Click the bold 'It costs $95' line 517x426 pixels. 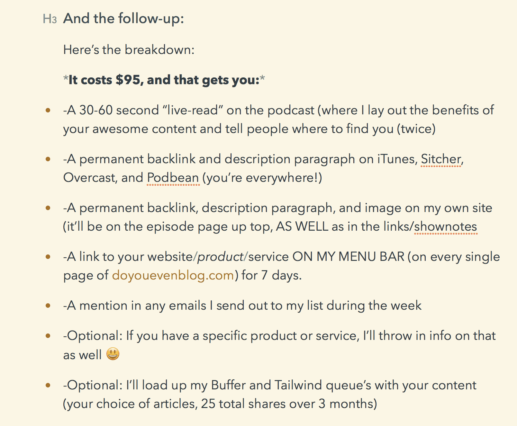click(x=164, y=80)
